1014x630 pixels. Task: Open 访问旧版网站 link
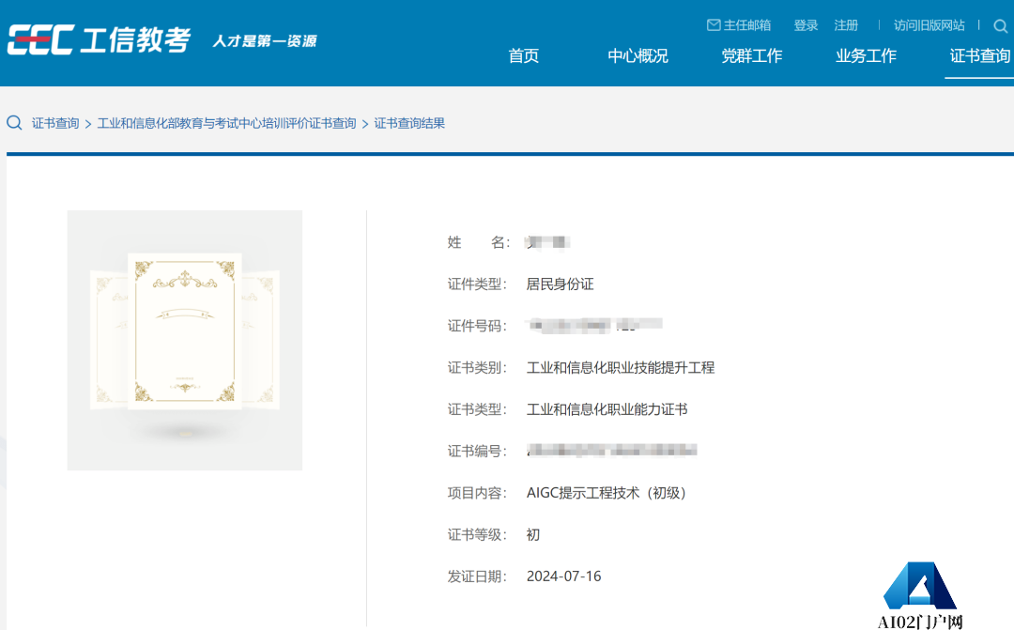coord(929,25)
